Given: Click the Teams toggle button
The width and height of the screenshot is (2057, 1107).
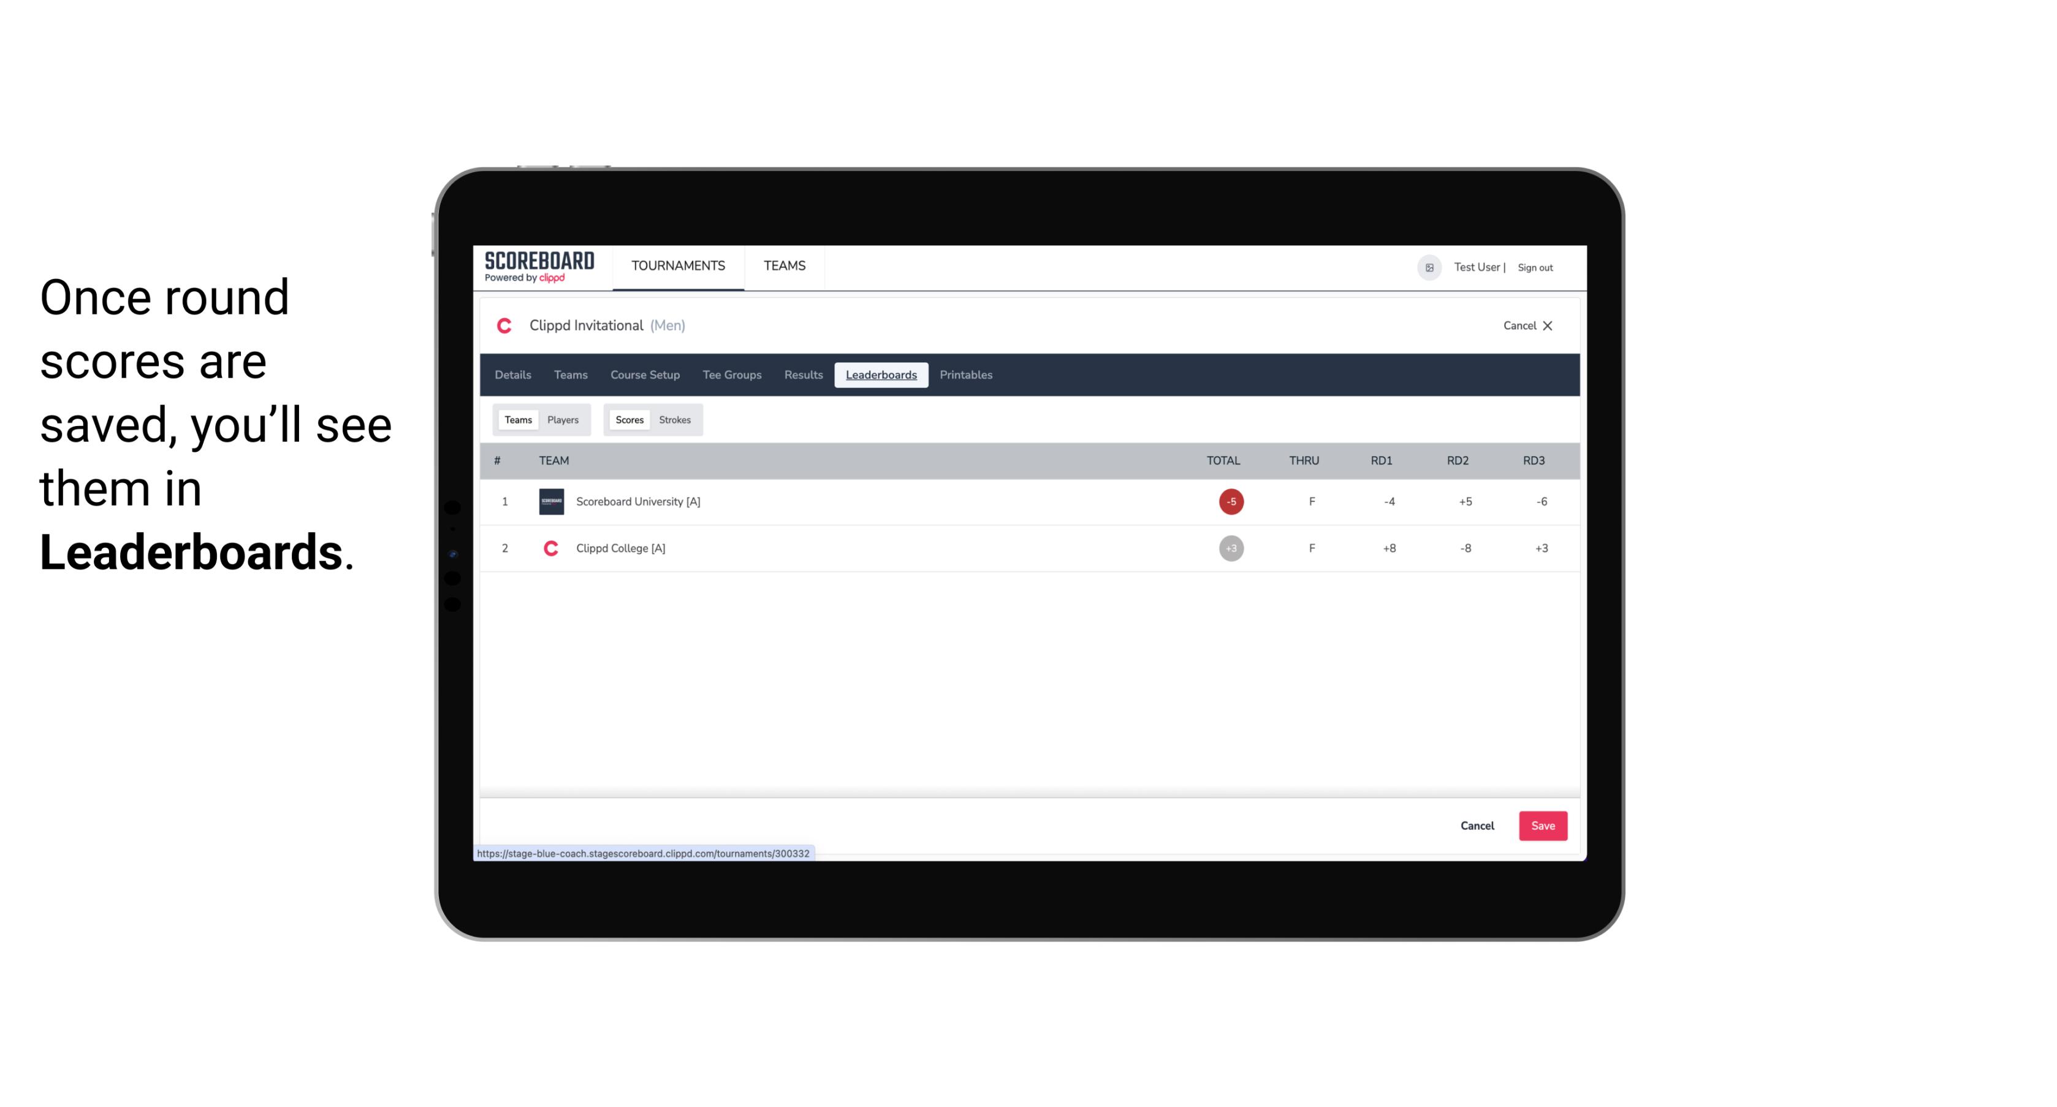Looking at the screenshot, I should (x=517, y=420).
